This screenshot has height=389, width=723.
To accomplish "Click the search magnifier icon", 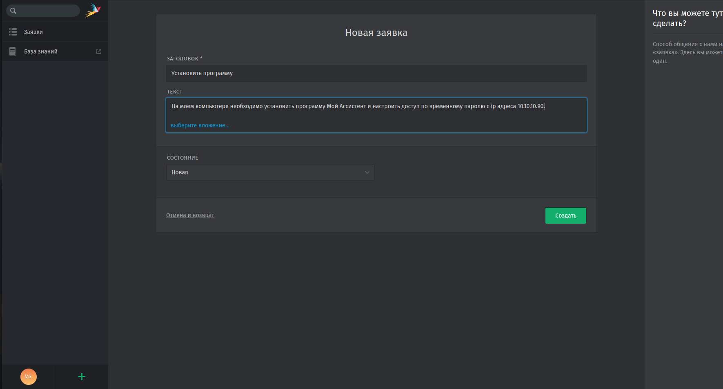I will coord(13,11).
